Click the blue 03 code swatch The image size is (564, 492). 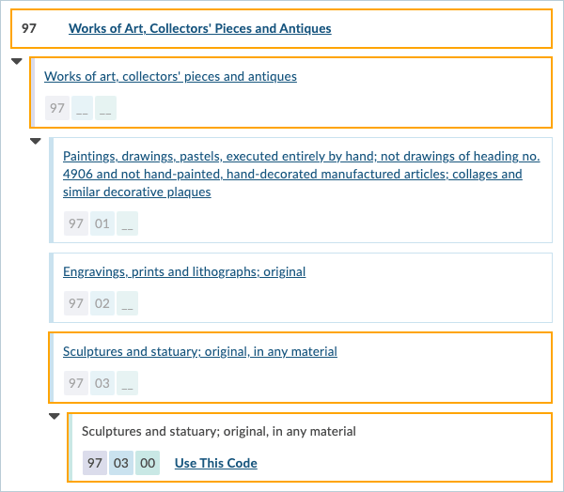coord(121,463)
